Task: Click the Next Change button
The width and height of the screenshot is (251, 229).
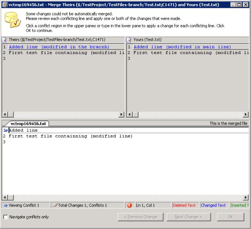Action: (189, 217)
